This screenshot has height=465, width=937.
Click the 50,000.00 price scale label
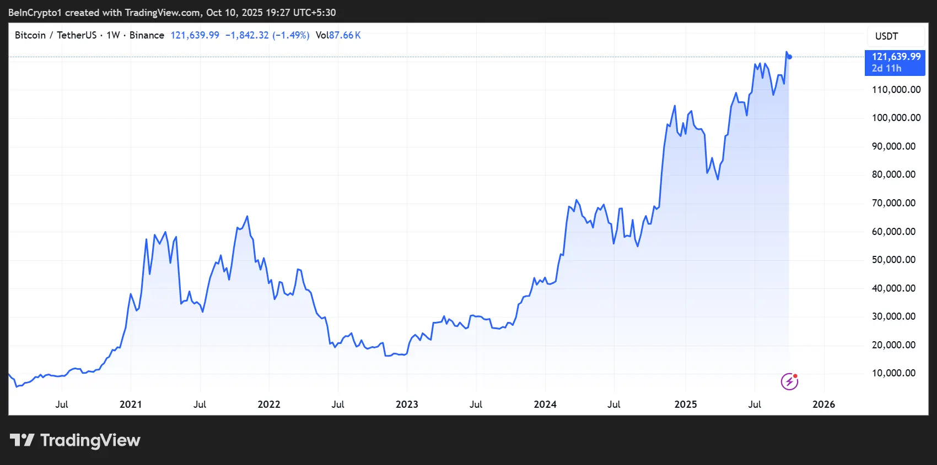893,260
